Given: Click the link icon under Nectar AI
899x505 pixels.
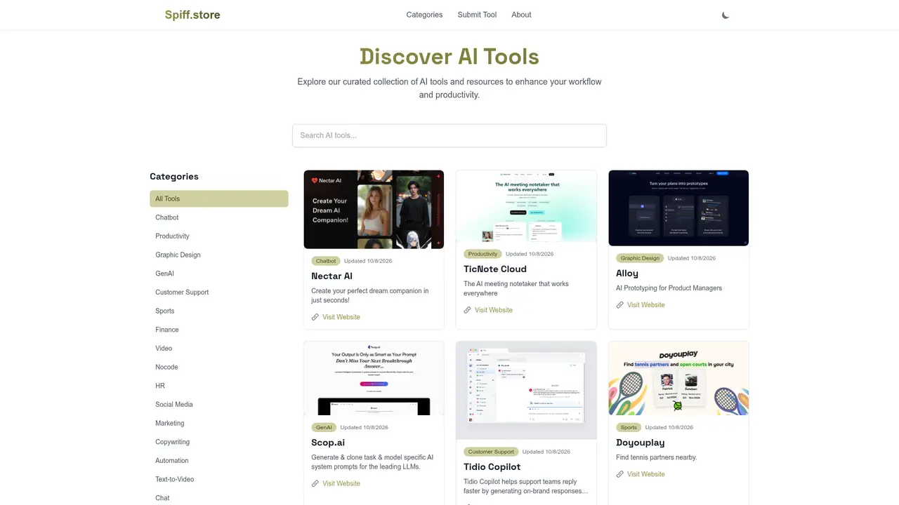Looking at the screenshot, I should pos(315,317).
